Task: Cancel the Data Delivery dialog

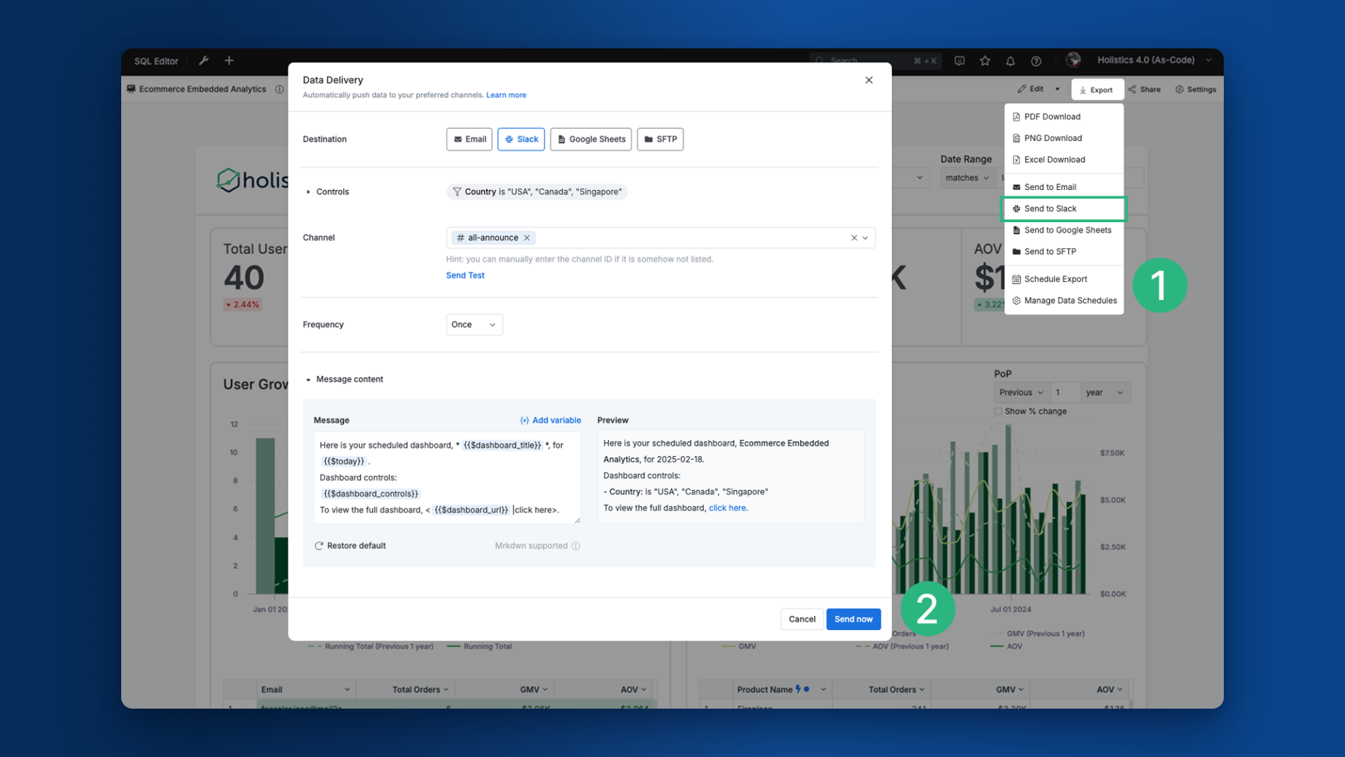Action: click(x=802, y=620)
